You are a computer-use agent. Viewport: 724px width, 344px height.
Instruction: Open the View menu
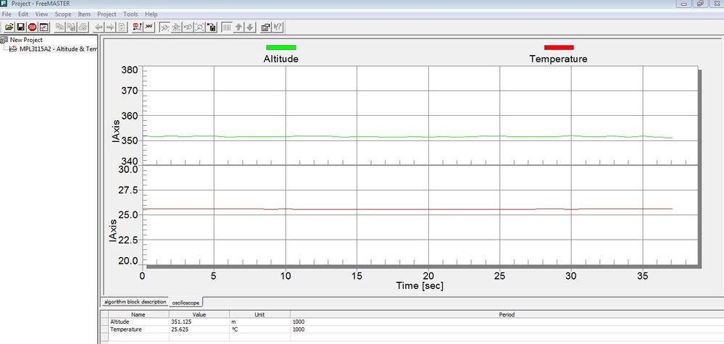pos(41,14)
